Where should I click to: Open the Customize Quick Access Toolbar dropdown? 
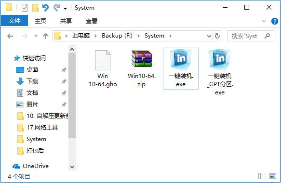click(x=66, y=8)
